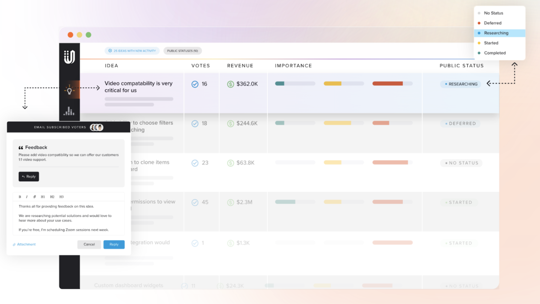Toggle vote check on the 16 votes row
This screenshot has height=304, width=540.
coord(195,84)
